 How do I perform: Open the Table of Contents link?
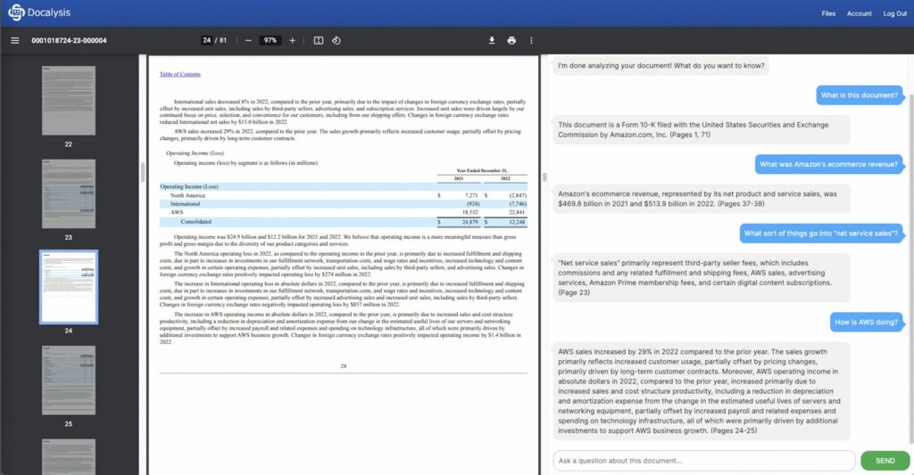(179, 74)
